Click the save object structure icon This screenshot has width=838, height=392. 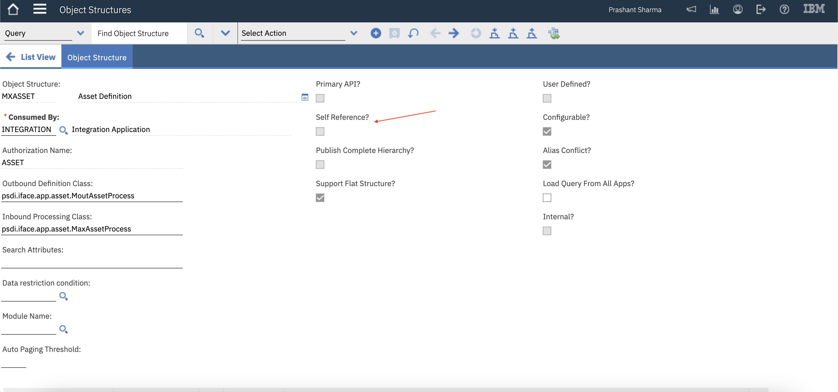click(394, 33)
